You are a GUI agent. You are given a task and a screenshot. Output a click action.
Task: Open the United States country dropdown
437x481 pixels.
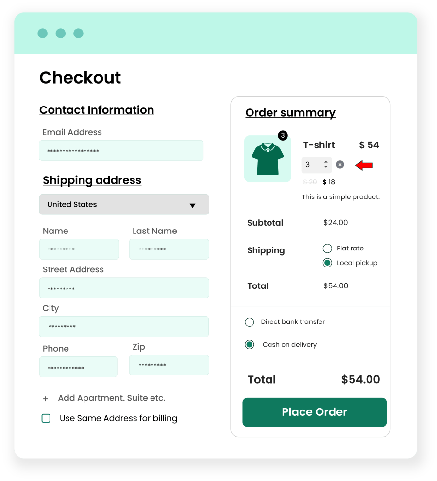click(x=124, y=205)
